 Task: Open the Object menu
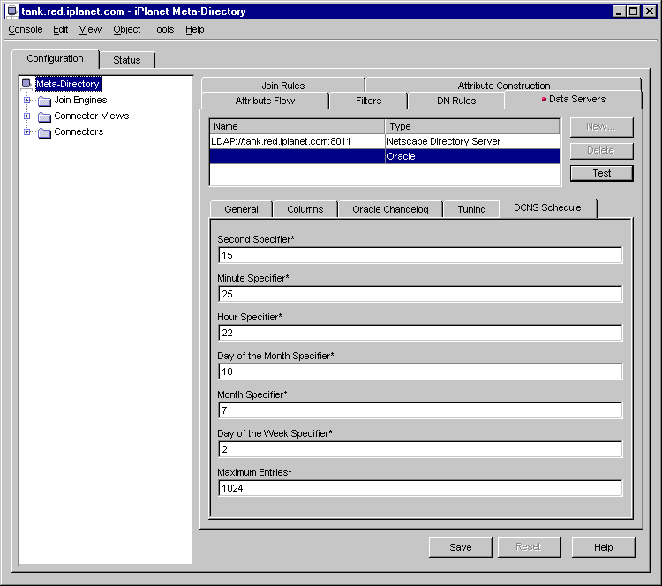pyautogui.click(x=126, y=29)
